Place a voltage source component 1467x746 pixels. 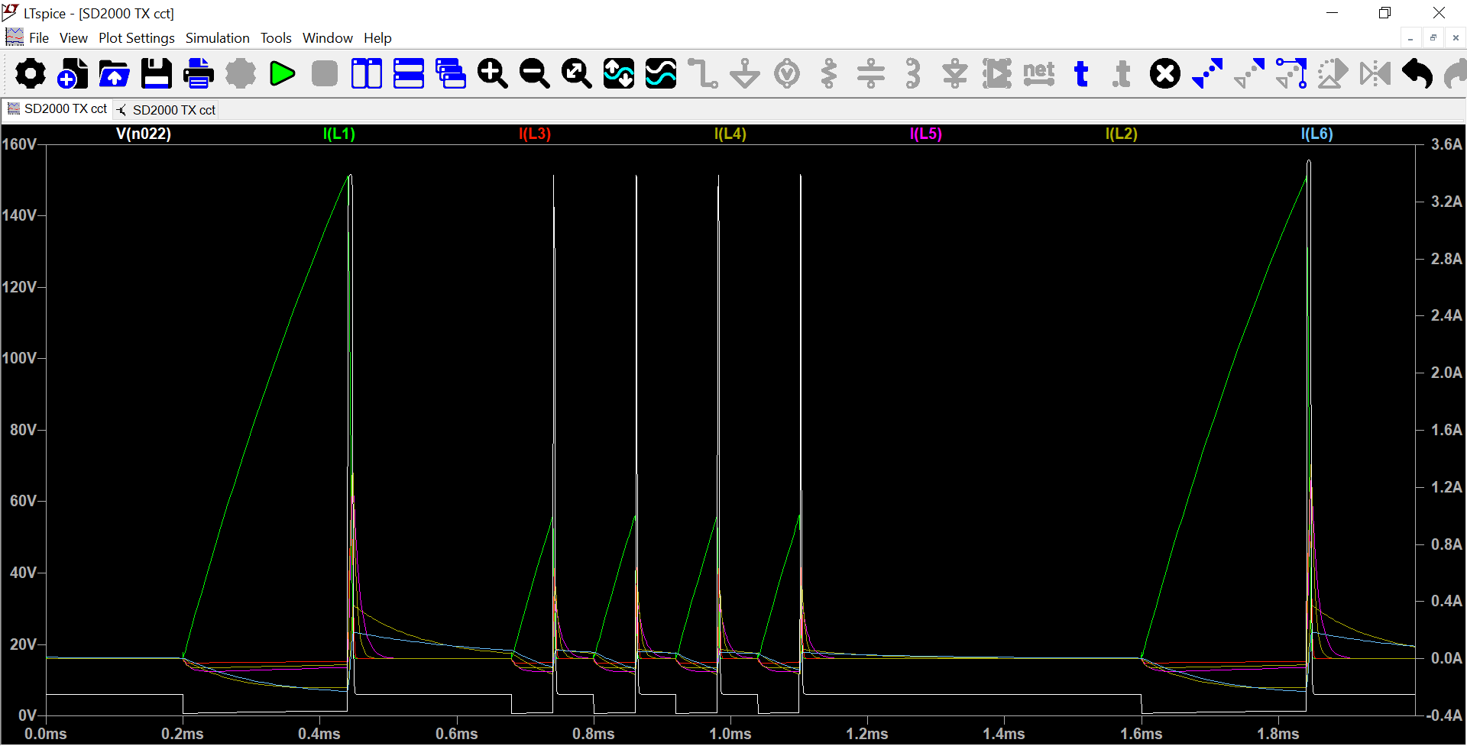click(x=787, y=74)
